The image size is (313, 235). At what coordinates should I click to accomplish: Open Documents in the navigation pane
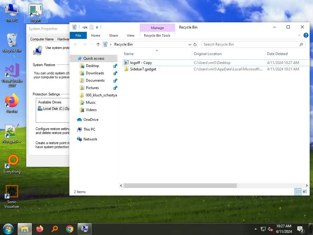coord(95,80)
